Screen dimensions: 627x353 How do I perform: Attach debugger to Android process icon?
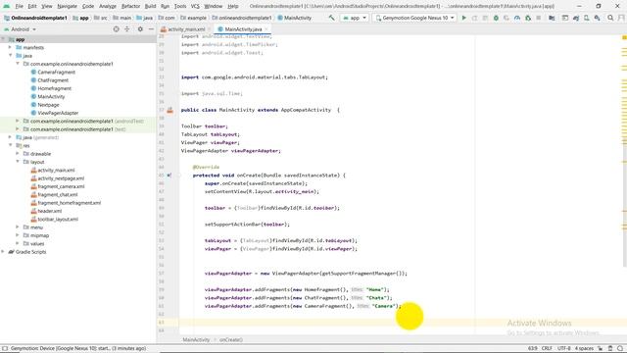528,18
